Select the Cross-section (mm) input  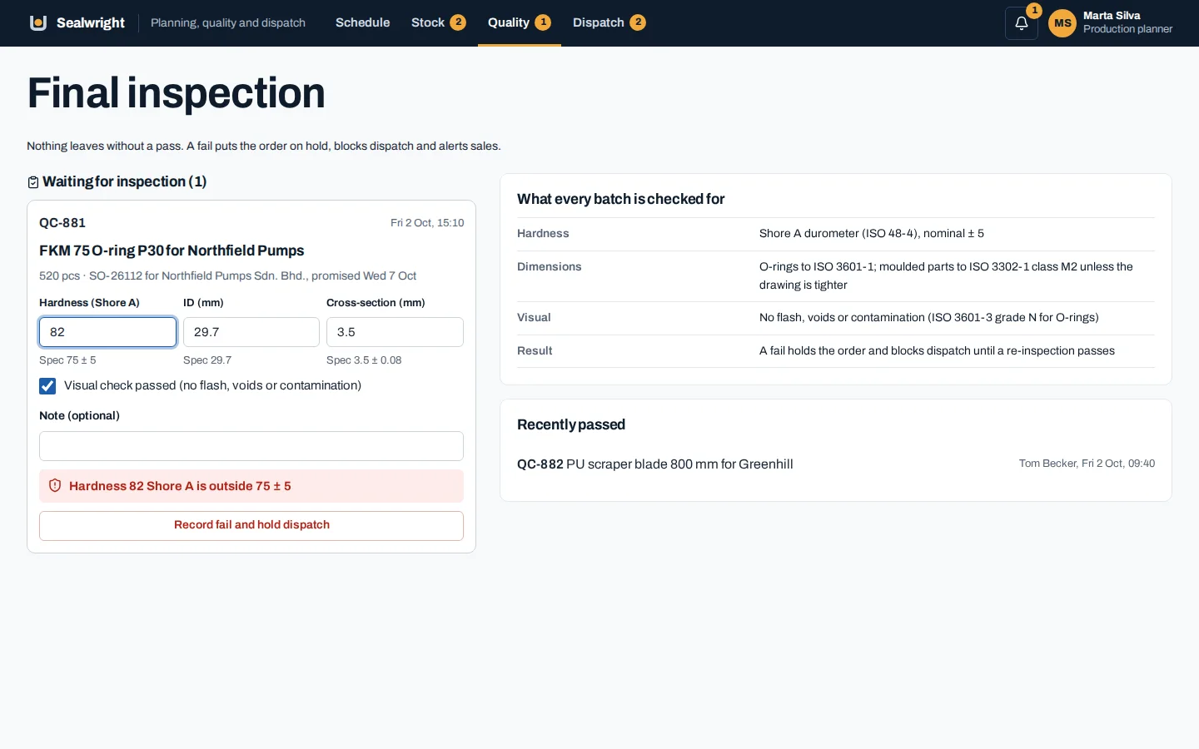(395, 332)
